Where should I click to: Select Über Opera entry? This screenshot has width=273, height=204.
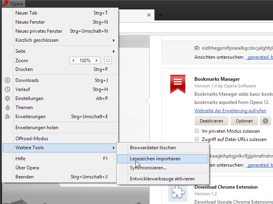tap(60, 168)
